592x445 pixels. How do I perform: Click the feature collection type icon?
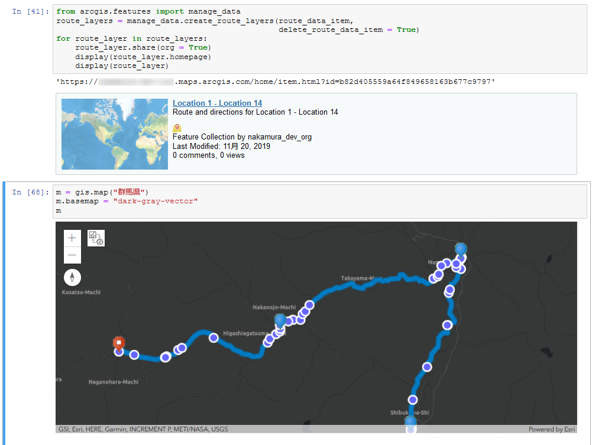tap(177, 128)
